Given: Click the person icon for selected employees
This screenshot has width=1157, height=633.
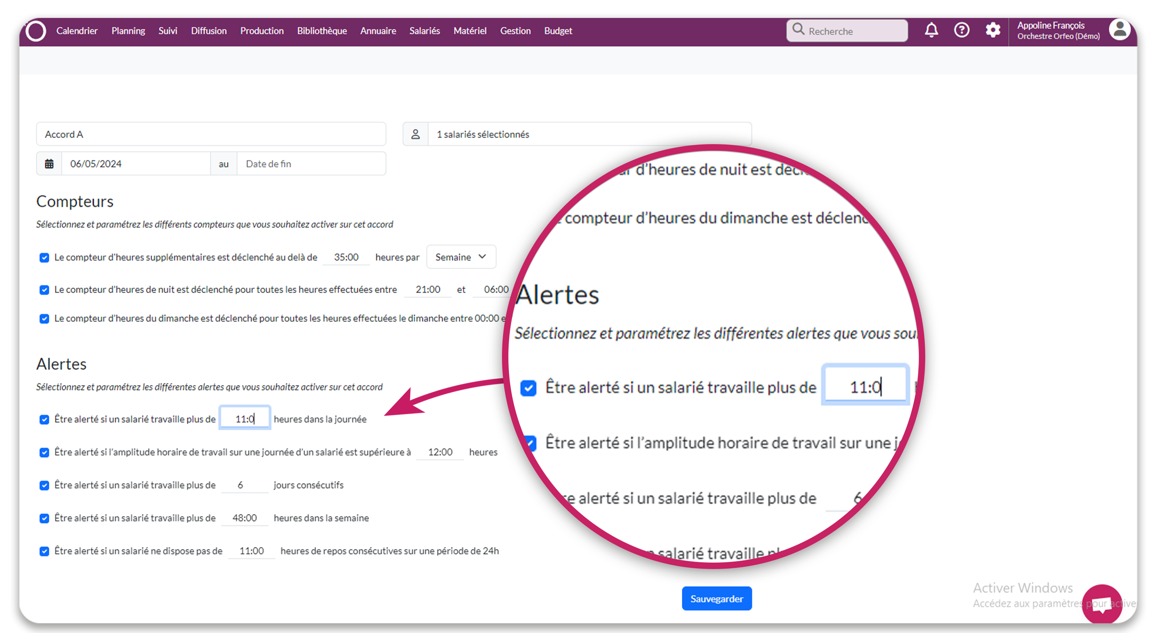Looking at the screenshot, I should (x=415, y=134).
